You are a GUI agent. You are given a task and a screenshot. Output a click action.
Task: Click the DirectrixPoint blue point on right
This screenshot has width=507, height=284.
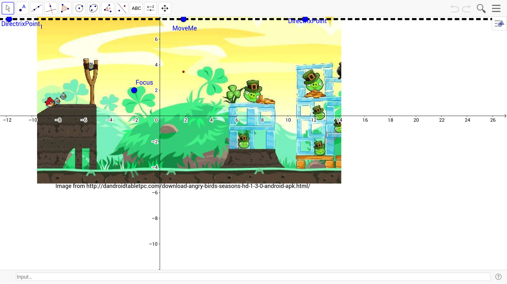pyautogui.click(x=305, y=19)
